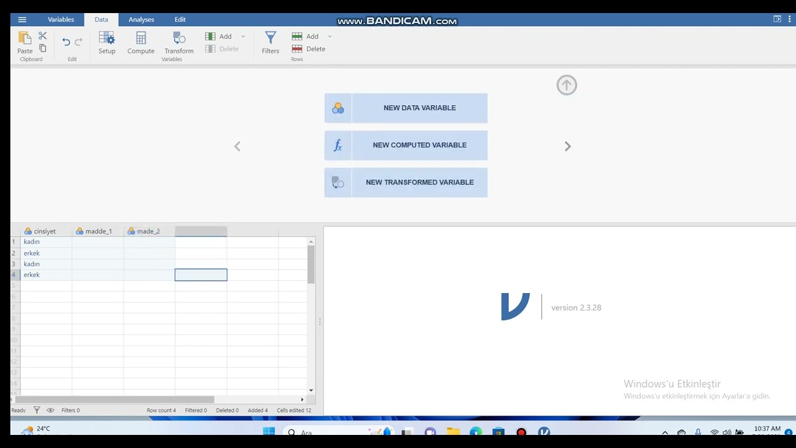Screen dimensions: 796x448
Task: Click NEW COMPUTED VARIABLE button
Action: [406, 146]
